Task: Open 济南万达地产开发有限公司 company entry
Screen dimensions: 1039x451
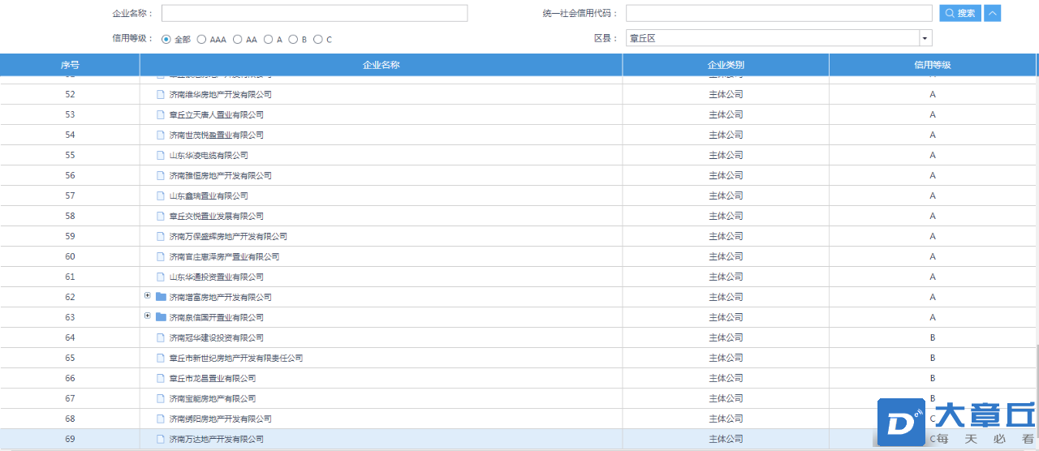Action: click(217, 440)
